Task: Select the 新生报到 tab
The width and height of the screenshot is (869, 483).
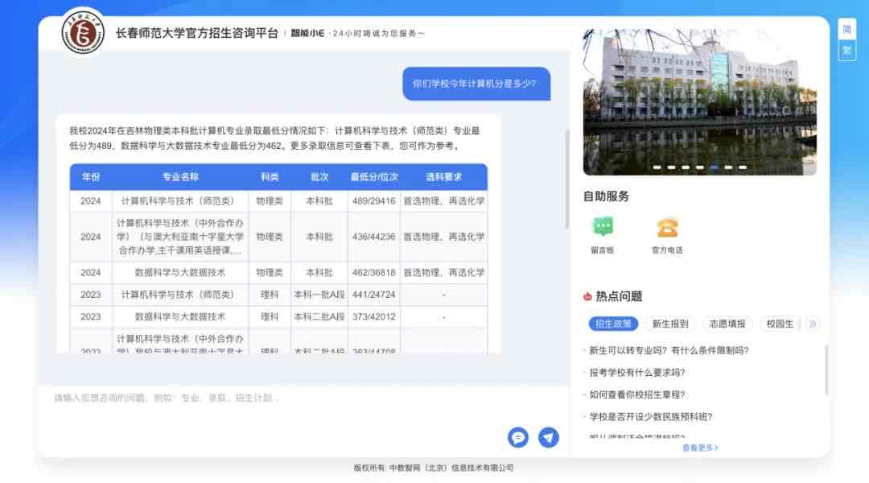Action: pos(670,324)
